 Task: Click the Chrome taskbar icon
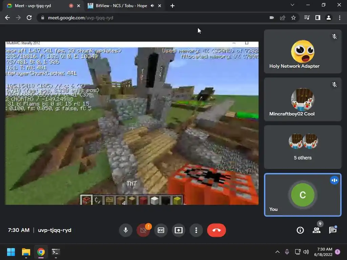[x=41, y=252]
